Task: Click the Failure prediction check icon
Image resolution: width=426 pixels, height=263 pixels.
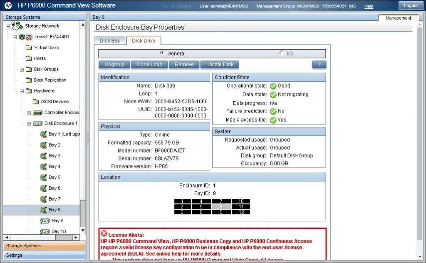Action: pos(273,111)
